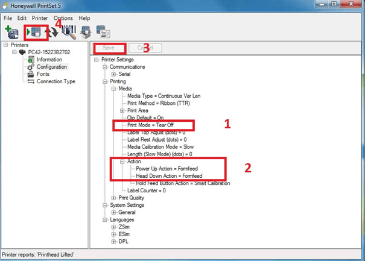Screen dimensions: 365x261
Task: Click the send configuration to printer icon
Action: [x=34, y=32]
